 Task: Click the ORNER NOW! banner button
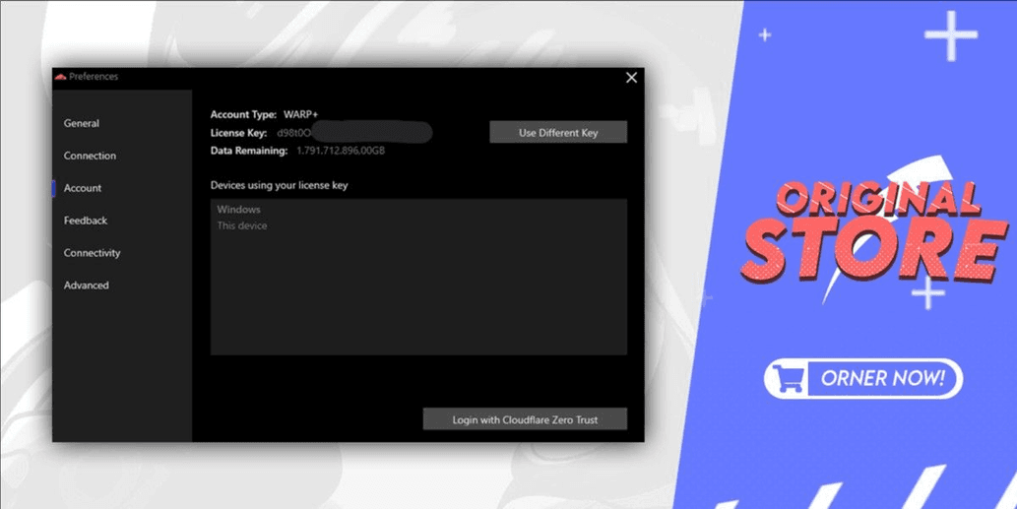tap(863, 378)
